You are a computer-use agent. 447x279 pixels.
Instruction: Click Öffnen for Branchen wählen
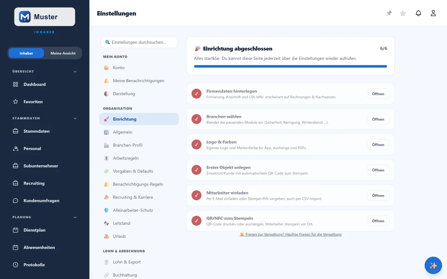point(378,119)
